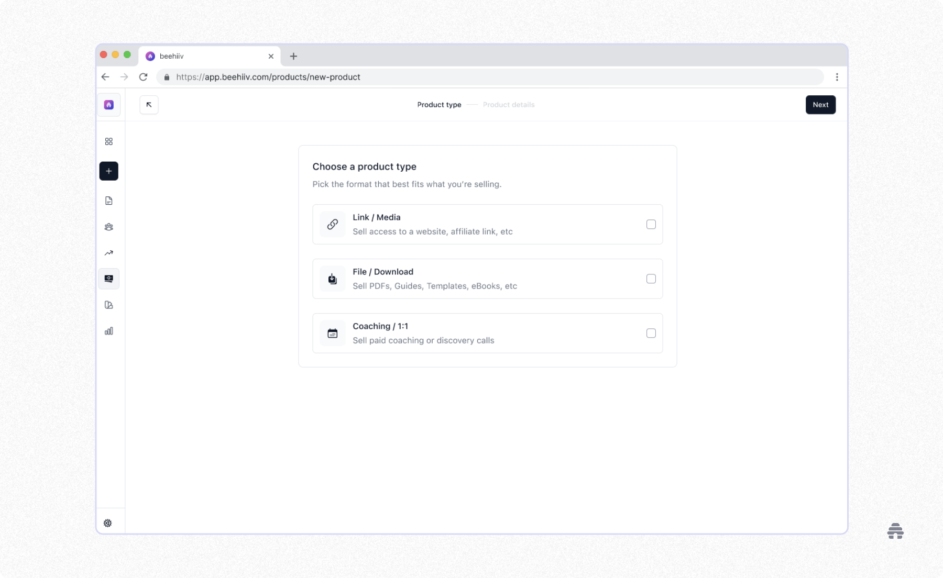Image resolution: width=943 pixels, height=578 pixels.
Task: Select the Grow trending-arrow icon
Action: 108,252
